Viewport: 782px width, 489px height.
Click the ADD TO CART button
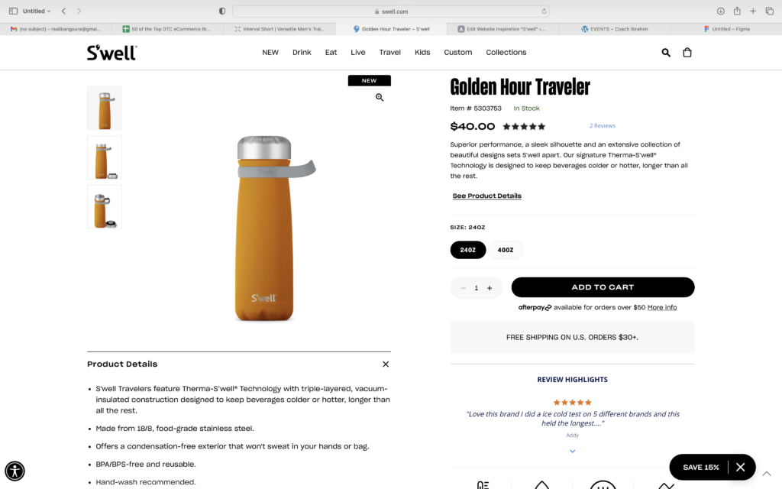(603, 287)
